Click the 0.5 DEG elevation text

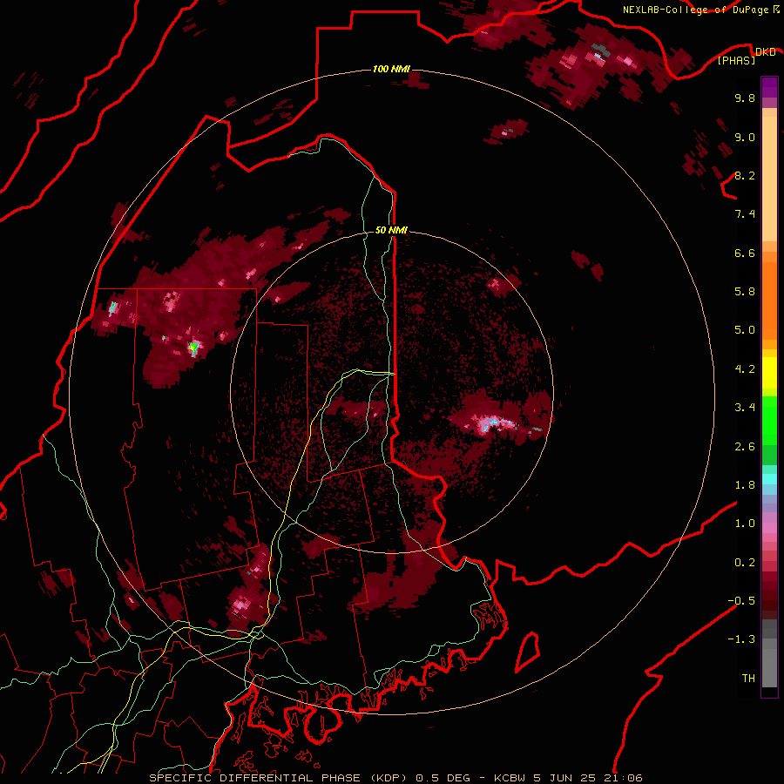445,778
